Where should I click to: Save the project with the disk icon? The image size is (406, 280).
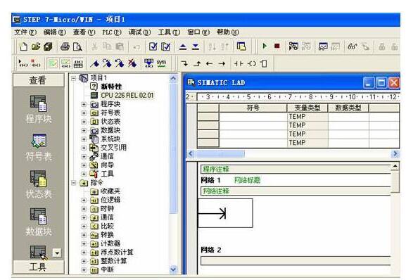(48, 46)
